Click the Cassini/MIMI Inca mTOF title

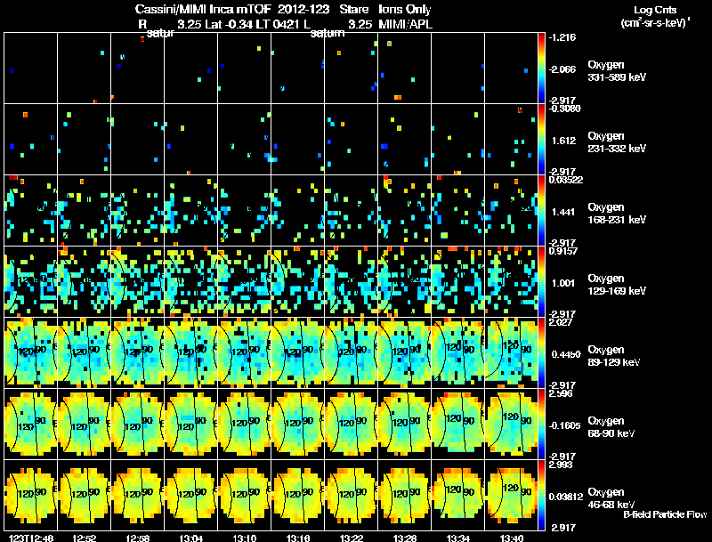(x=203, y=10)
